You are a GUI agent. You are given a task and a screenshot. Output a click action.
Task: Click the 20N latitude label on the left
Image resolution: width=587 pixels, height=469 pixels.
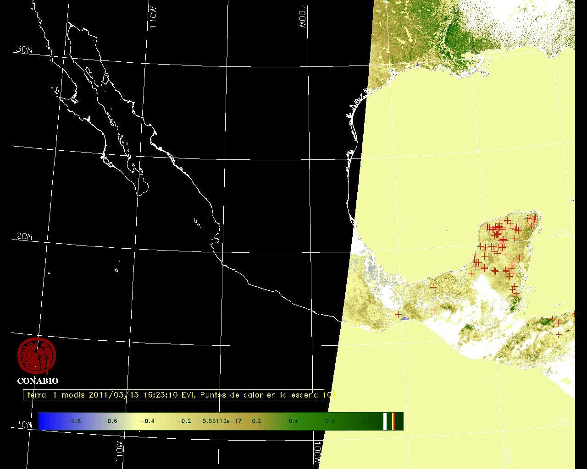[x=24, y=236]
